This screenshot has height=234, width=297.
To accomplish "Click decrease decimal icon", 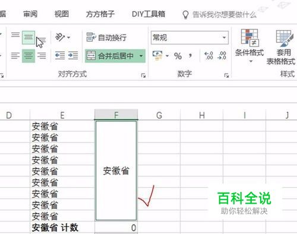I will click(222, 56).
